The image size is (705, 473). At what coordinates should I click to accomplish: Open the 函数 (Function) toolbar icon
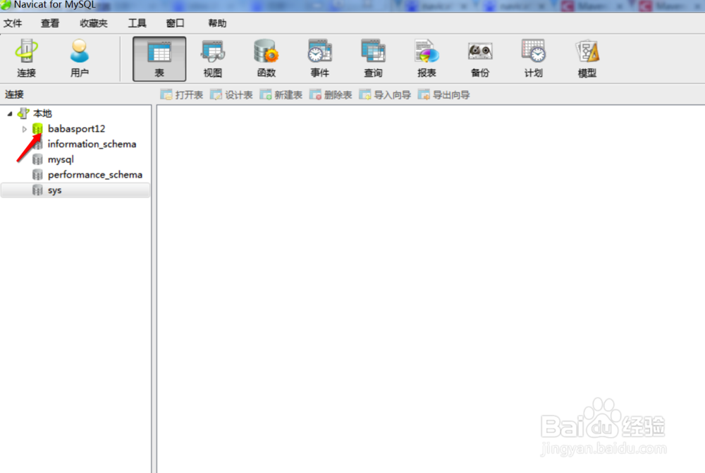[266, 59]
